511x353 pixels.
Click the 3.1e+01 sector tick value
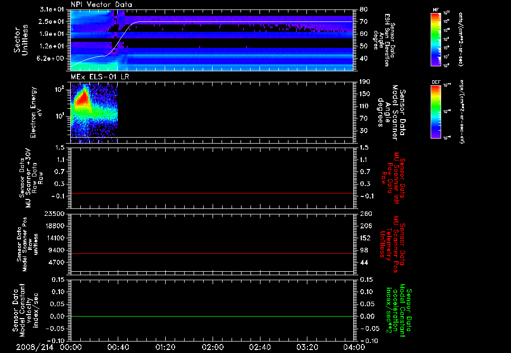pos(51,9)
